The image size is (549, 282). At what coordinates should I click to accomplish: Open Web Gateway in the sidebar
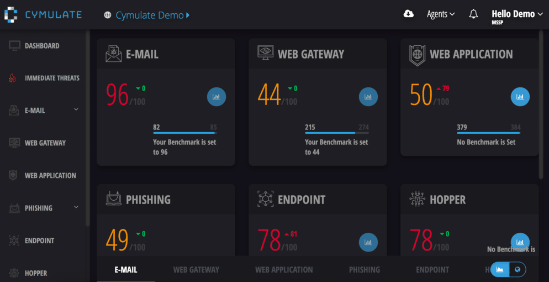pos(45,143)
